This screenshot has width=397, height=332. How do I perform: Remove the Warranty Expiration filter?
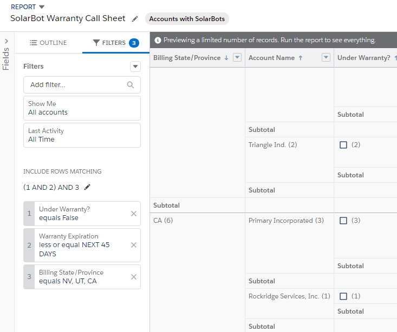pos(134,245)
